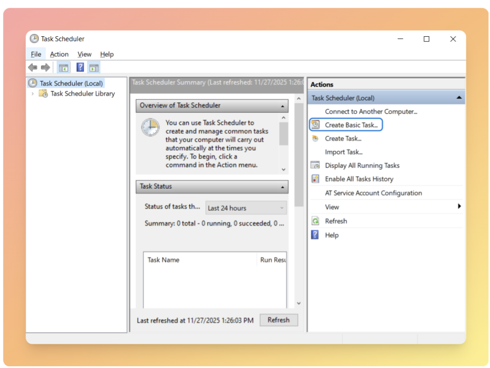This screenshot has width=490, height=368.
Task: Expand the Task Scheduler Library tree node
Action: 32,94
